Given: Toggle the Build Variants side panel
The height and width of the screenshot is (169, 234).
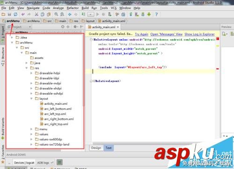Looking at the screenshot, I should point(3,129).
